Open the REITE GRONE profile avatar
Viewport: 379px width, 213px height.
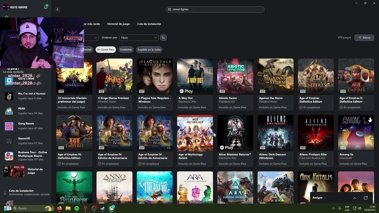point(6,7)
